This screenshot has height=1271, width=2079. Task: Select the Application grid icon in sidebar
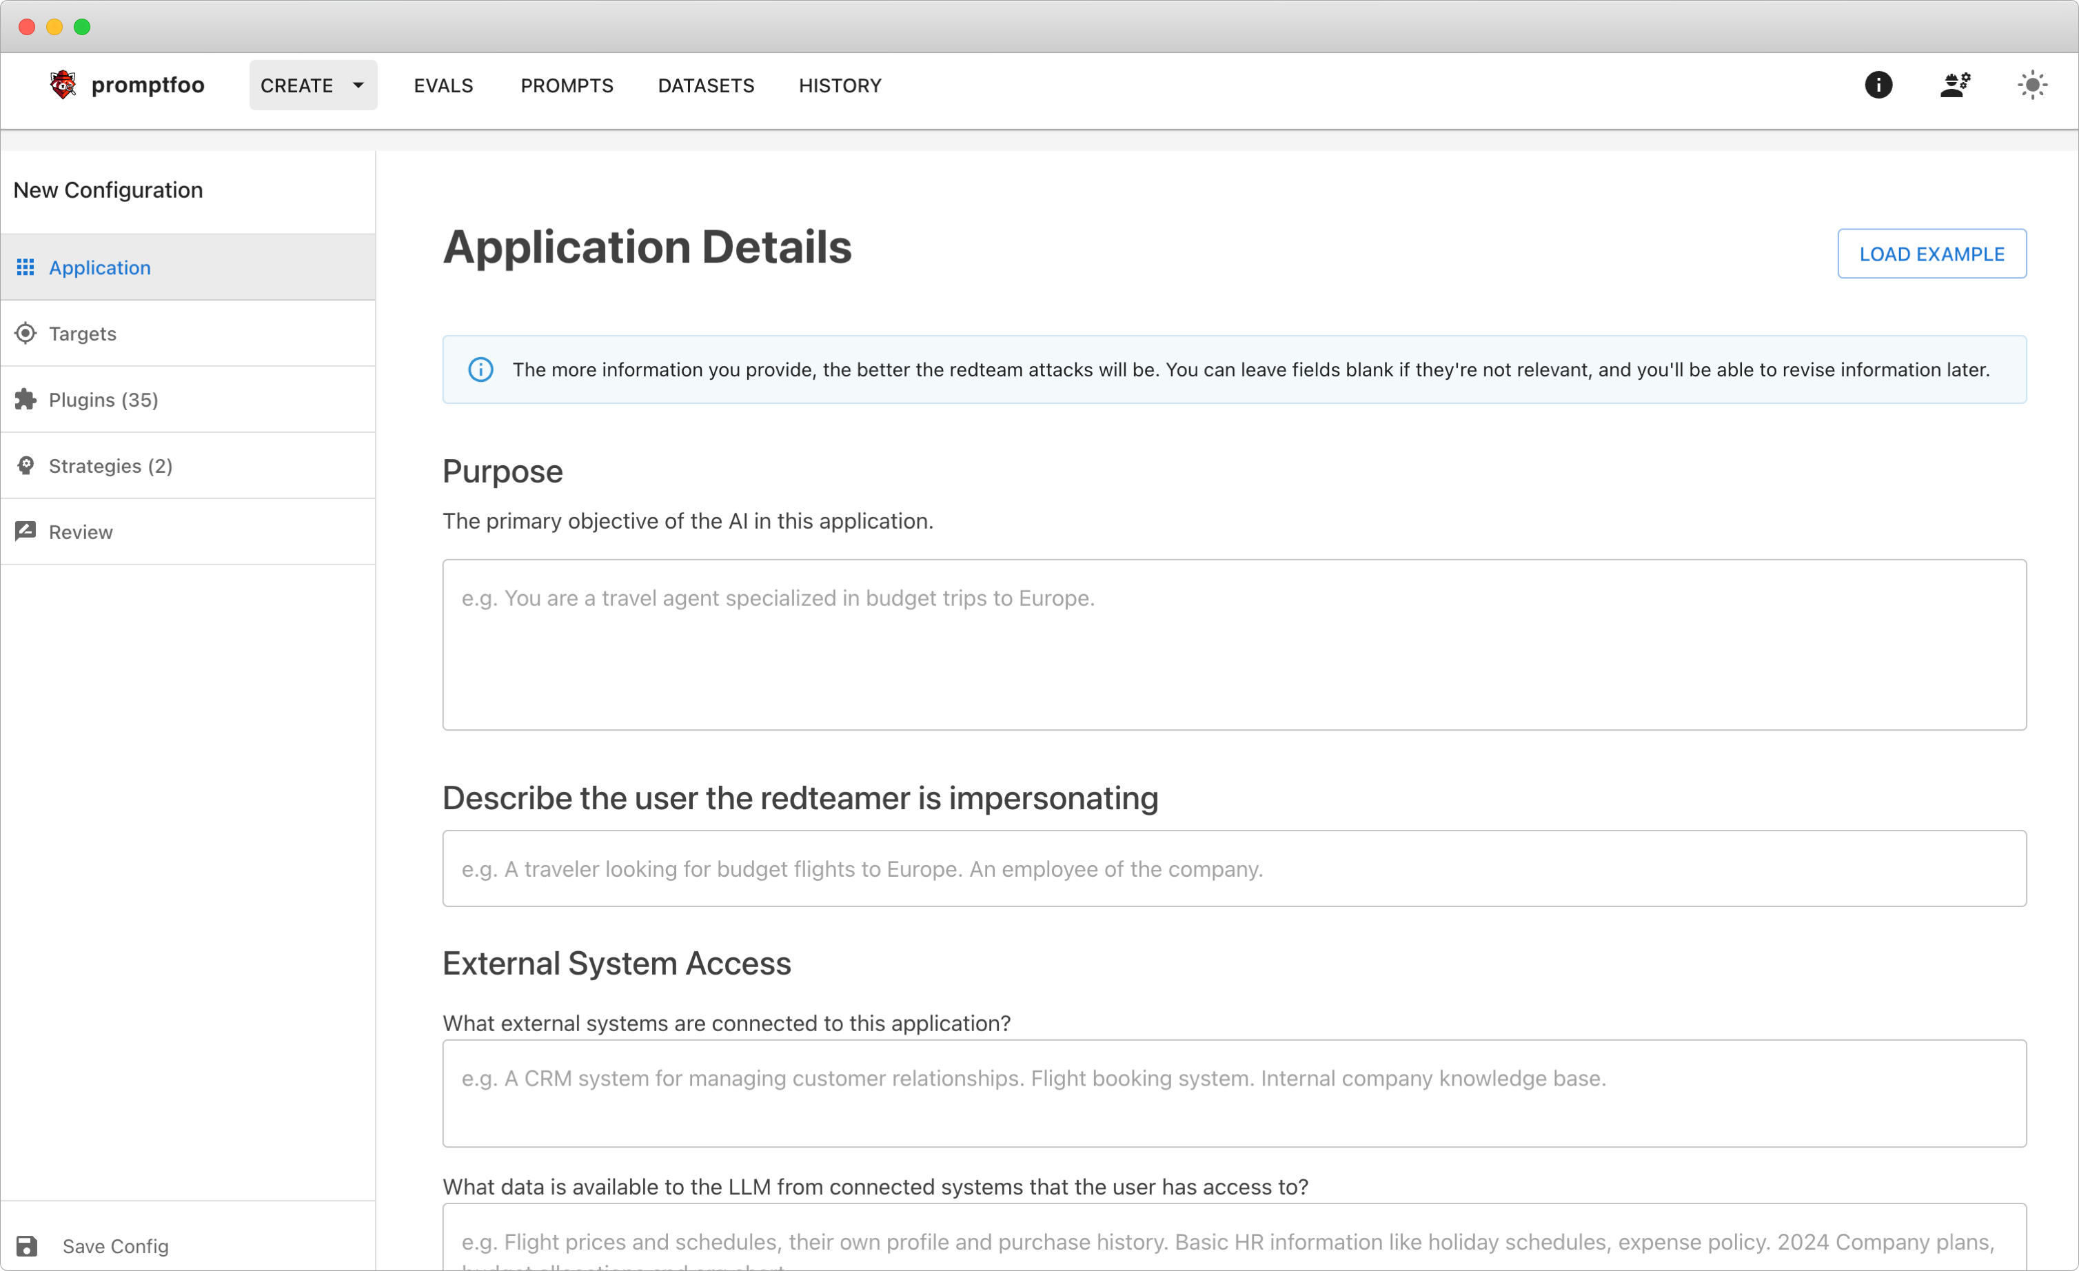tap(26, 267)
